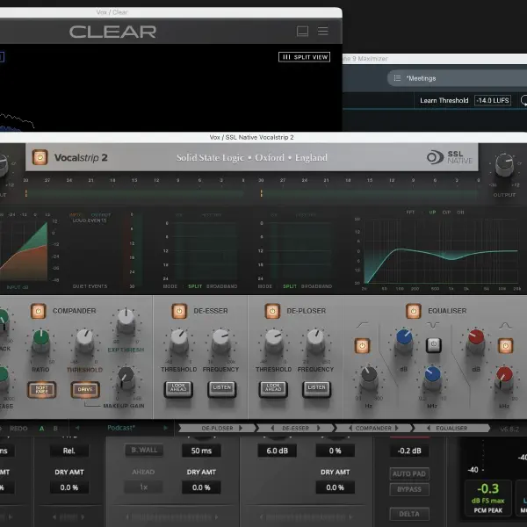The height and width of the screenshot is (527, 527).
Task: Toggle the De-Ploser section power button
Action: (x=273, y=311)
